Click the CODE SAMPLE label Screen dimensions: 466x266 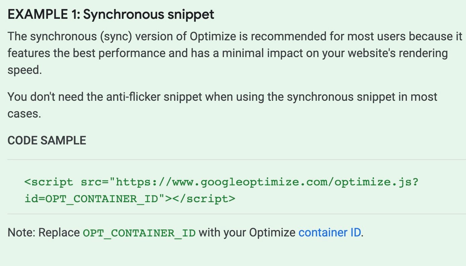(47, 140)
